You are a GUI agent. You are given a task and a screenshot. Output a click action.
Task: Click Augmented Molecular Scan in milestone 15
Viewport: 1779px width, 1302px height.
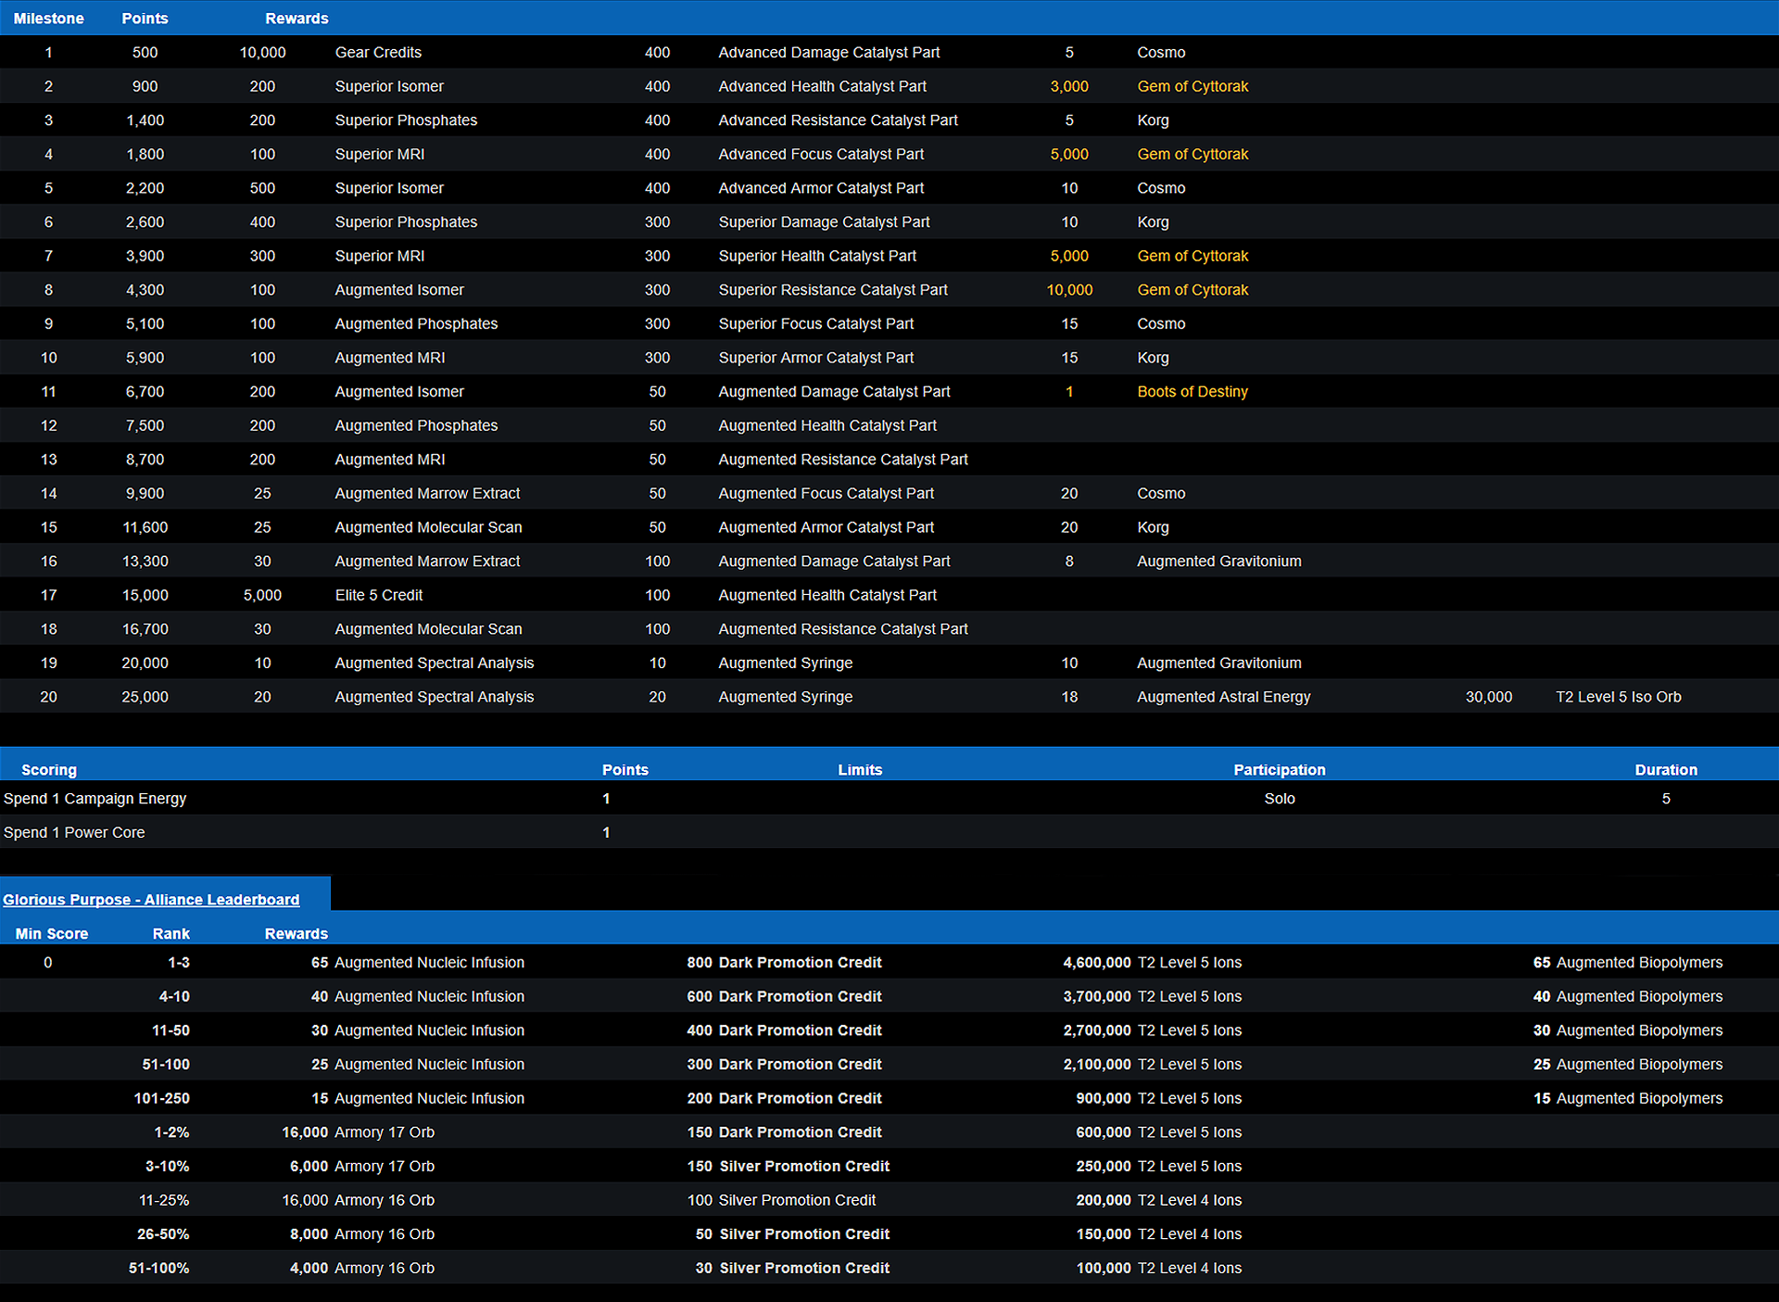pyautogui.click(x=428, y=527)
